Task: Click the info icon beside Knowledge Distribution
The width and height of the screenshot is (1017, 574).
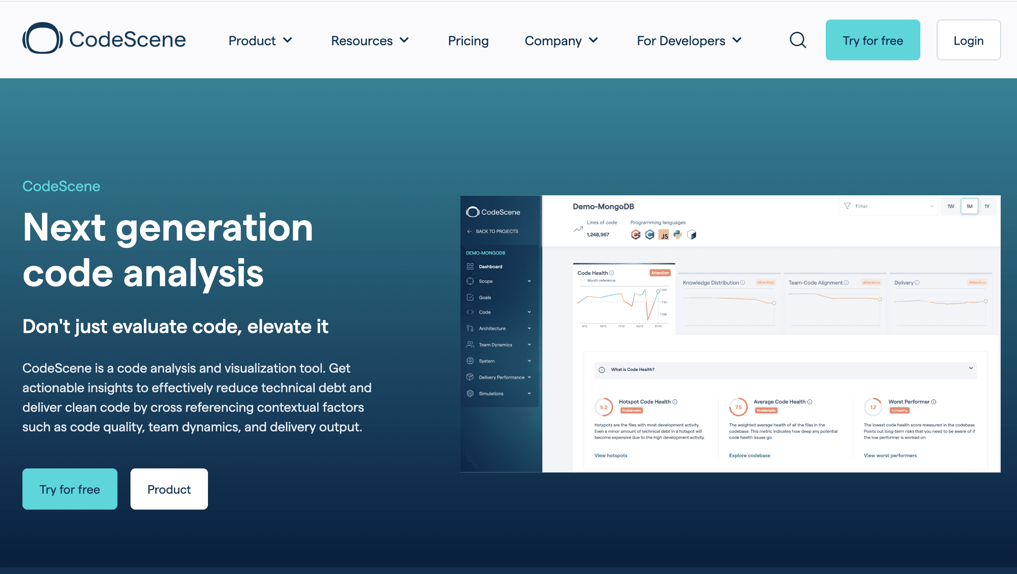Action: pyautogui.click(x=743, y=283)
